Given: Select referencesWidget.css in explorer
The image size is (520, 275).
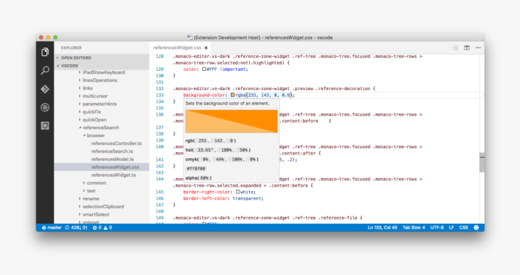Looking at the screenshot, I should [102, 167].
